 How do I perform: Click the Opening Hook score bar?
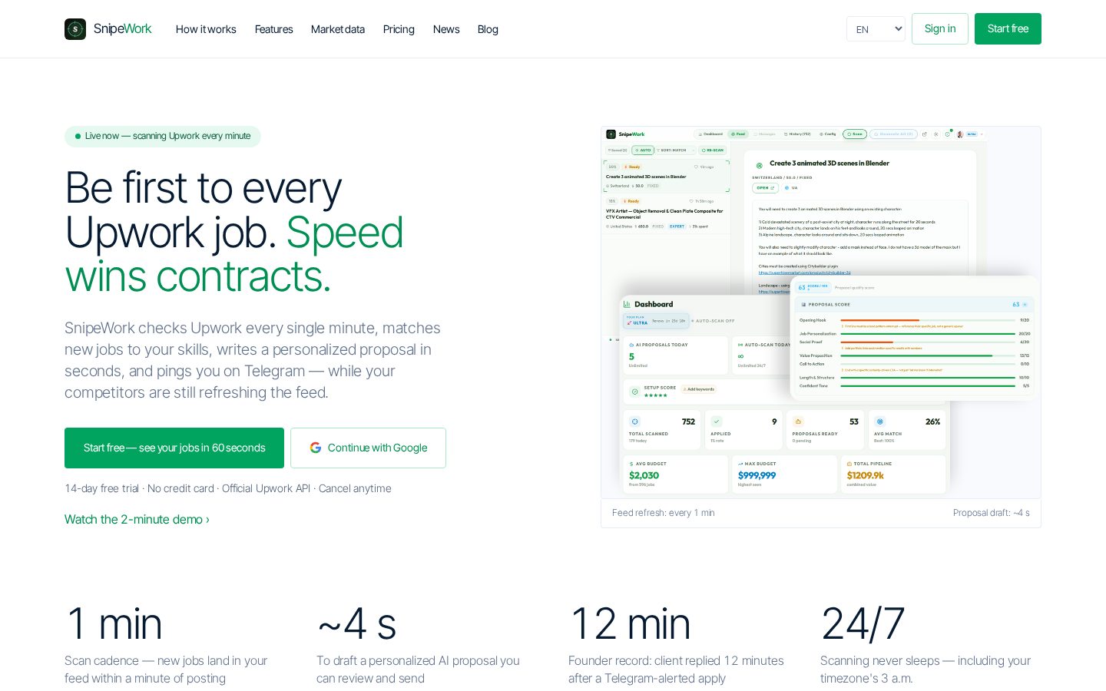(927, 320)
